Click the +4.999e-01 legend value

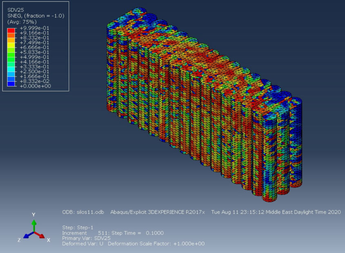(34, 57)
